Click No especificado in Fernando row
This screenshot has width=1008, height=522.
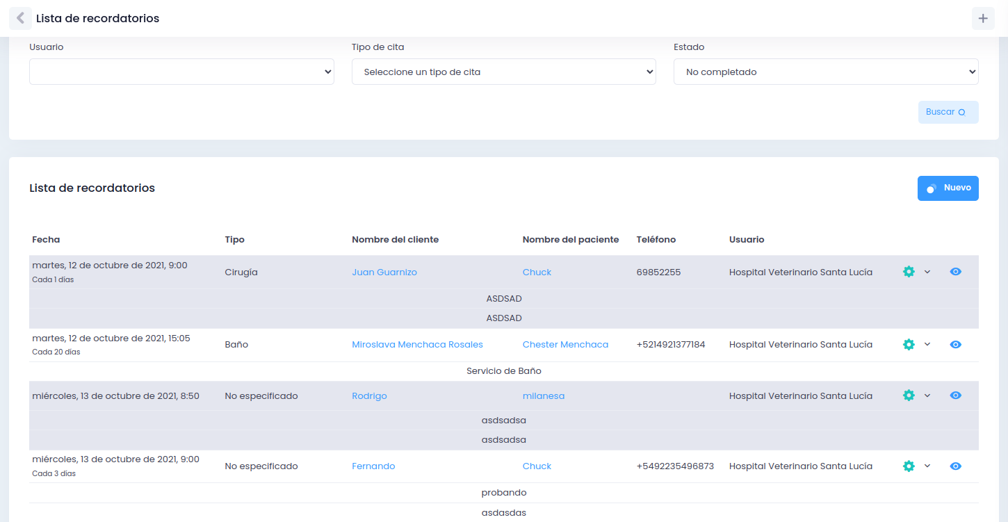tap(261, 466)
